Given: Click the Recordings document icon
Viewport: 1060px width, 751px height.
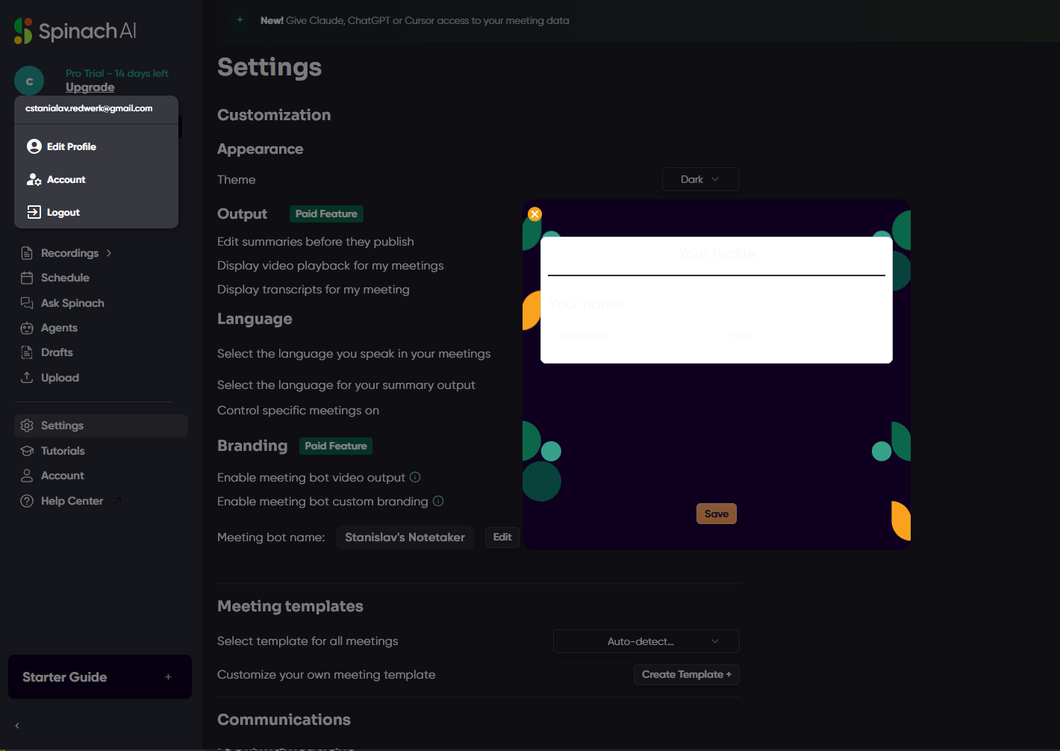Looking at the screenshot, I should coord(27,253).
